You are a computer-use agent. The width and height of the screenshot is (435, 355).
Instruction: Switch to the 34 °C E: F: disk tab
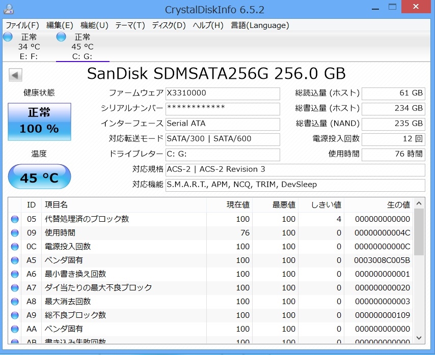pyautogui.click(x=29, y=46)
